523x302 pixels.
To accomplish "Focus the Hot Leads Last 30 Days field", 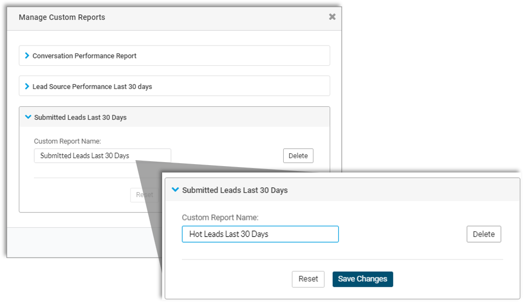I will (260, 234).
